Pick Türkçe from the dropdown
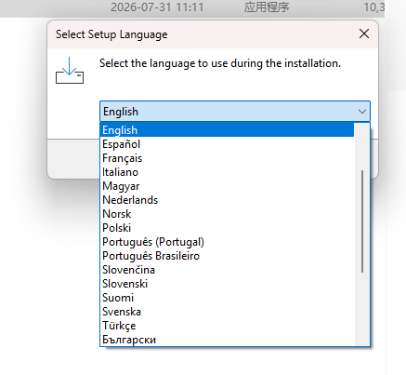 (227, 326)
